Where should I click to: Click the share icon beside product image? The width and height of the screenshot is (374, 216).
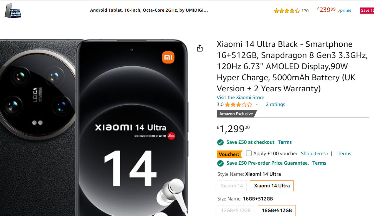[200, 48]
